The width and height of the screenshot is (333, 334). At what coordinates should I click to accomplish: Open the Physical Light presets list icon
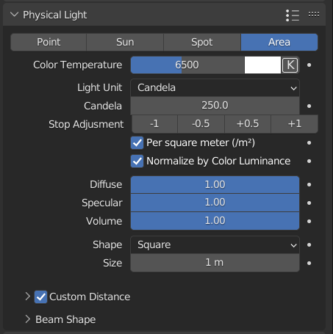pyautogui.click(x=293, y=15)
